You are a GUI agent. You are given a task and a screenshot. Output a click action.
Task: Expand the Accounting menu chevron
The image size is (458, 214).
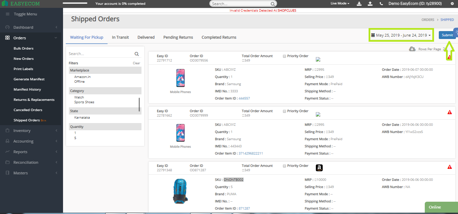[x=56, y=141]
